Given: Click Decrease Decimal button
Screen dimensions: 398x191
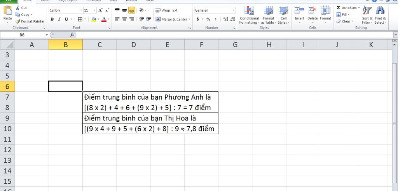Looking at the screenshot, I should tap(232, 19).
